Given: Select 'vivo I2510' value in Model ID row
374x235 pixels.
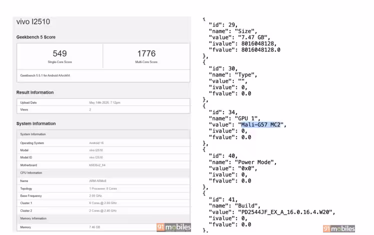Looking at the screenshot, I should pyautogui.click(x=96, y=157).
